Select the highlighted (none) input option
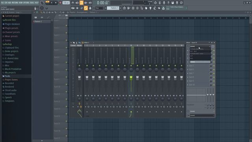252x142 pixels. point(200,62)
